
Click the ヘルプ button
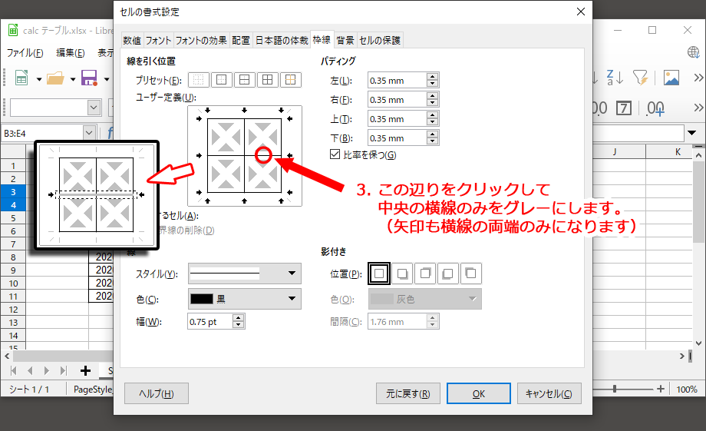coord(157,393)
